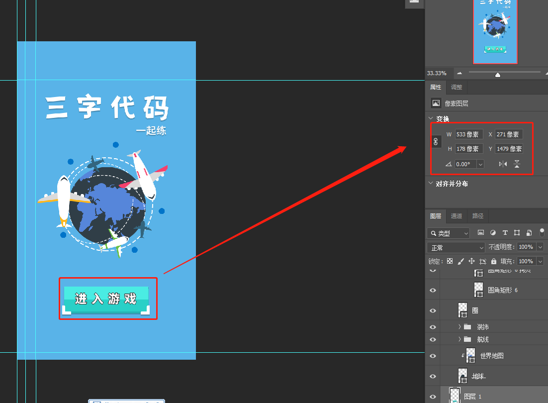
Task: Click the shape layer filter icon
Action: (517, 233)
